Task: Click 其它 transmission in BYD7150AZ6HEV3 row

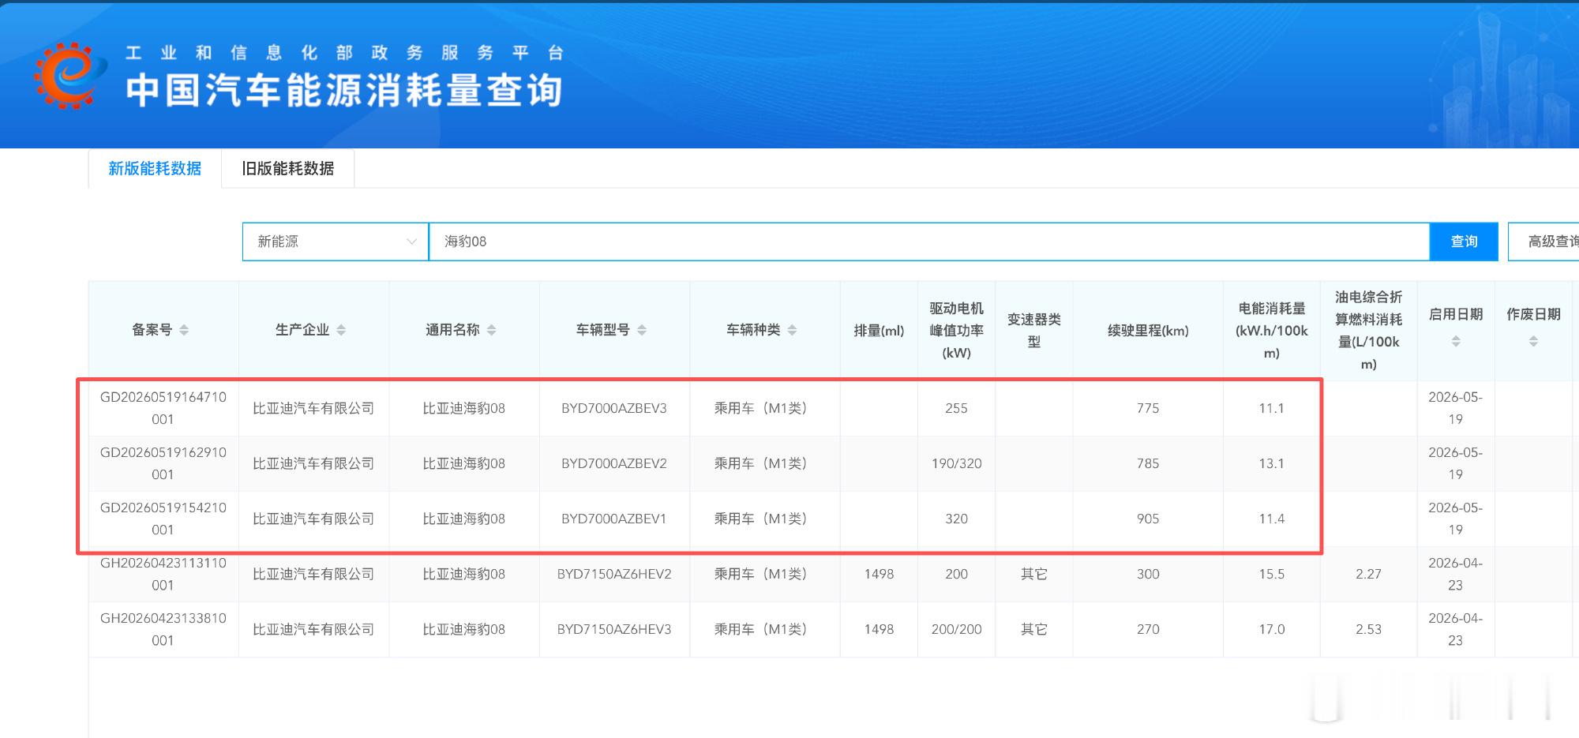Action: [x=1034, y=629]
